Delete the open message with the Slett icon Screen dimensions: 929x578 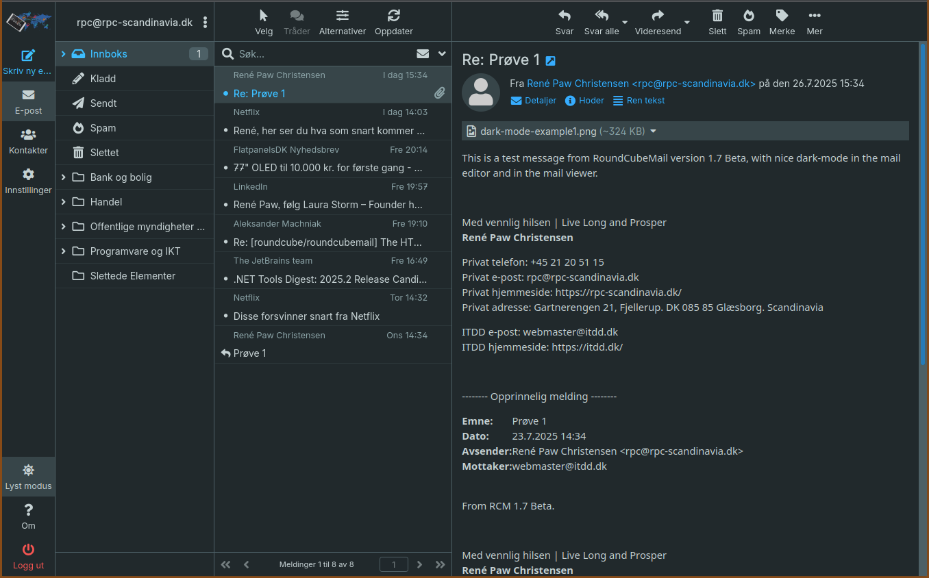[717, 21]
